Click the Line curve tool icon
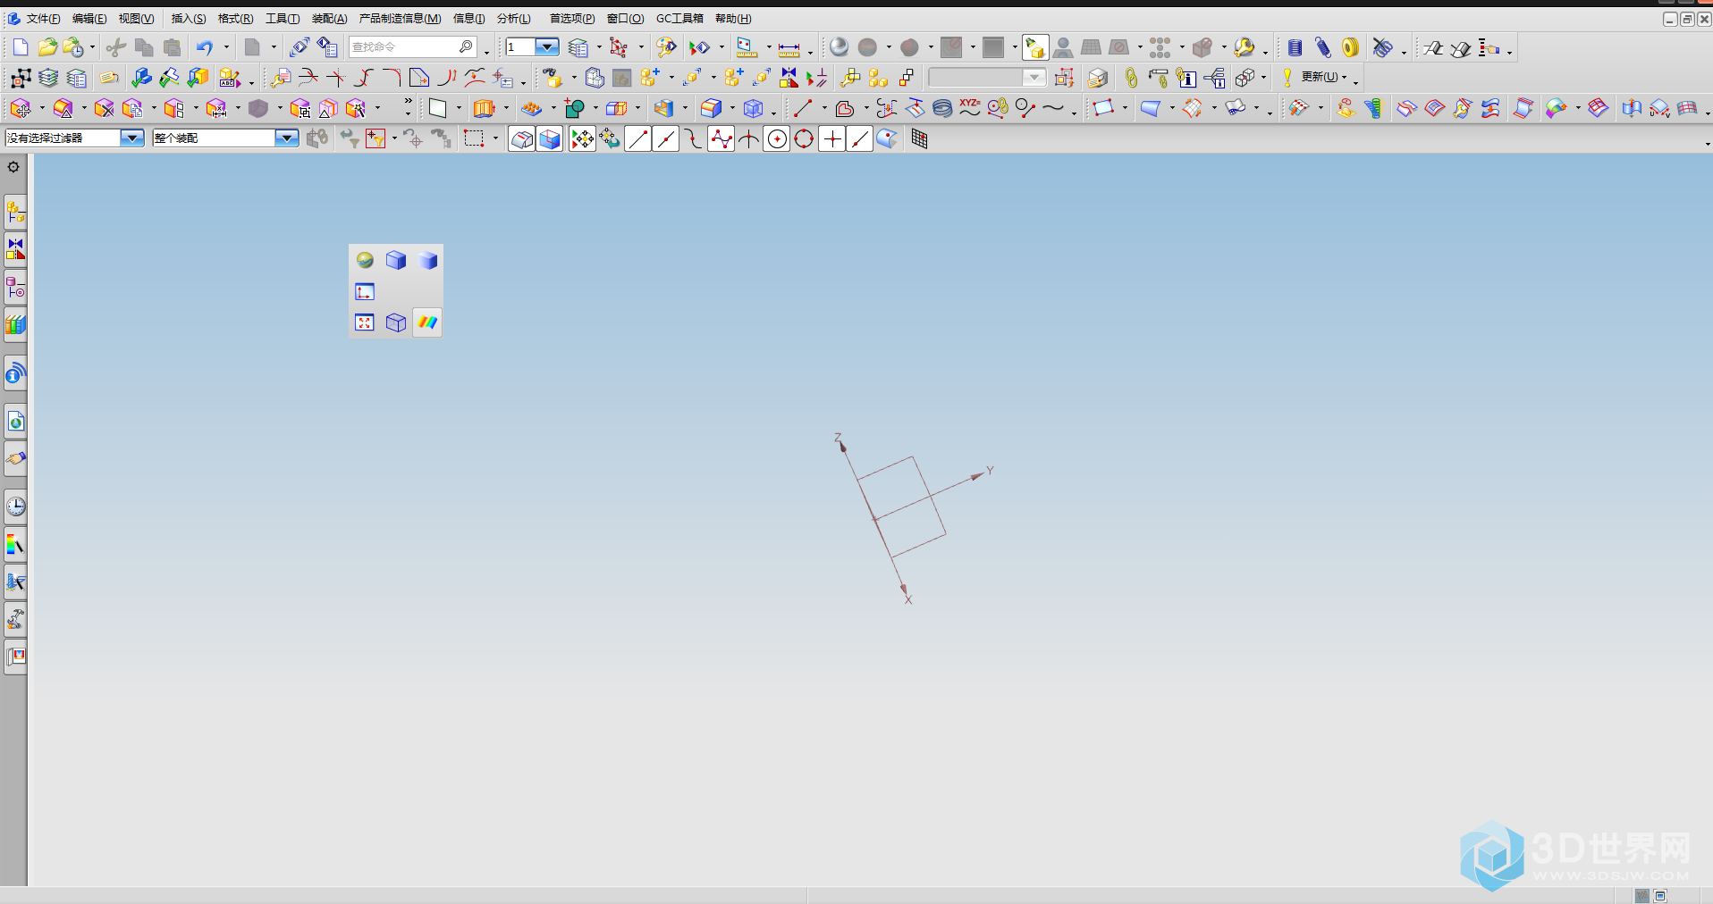The height and width of the screenshot is (904, 1713). coord(802,108)
